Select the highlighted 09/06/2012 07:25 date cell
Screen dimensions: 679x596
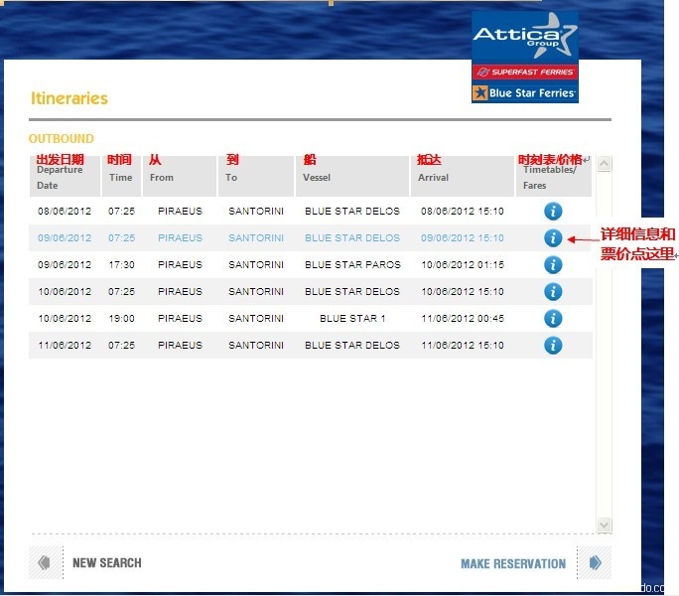pyautogui.click(x=65, y=238)
